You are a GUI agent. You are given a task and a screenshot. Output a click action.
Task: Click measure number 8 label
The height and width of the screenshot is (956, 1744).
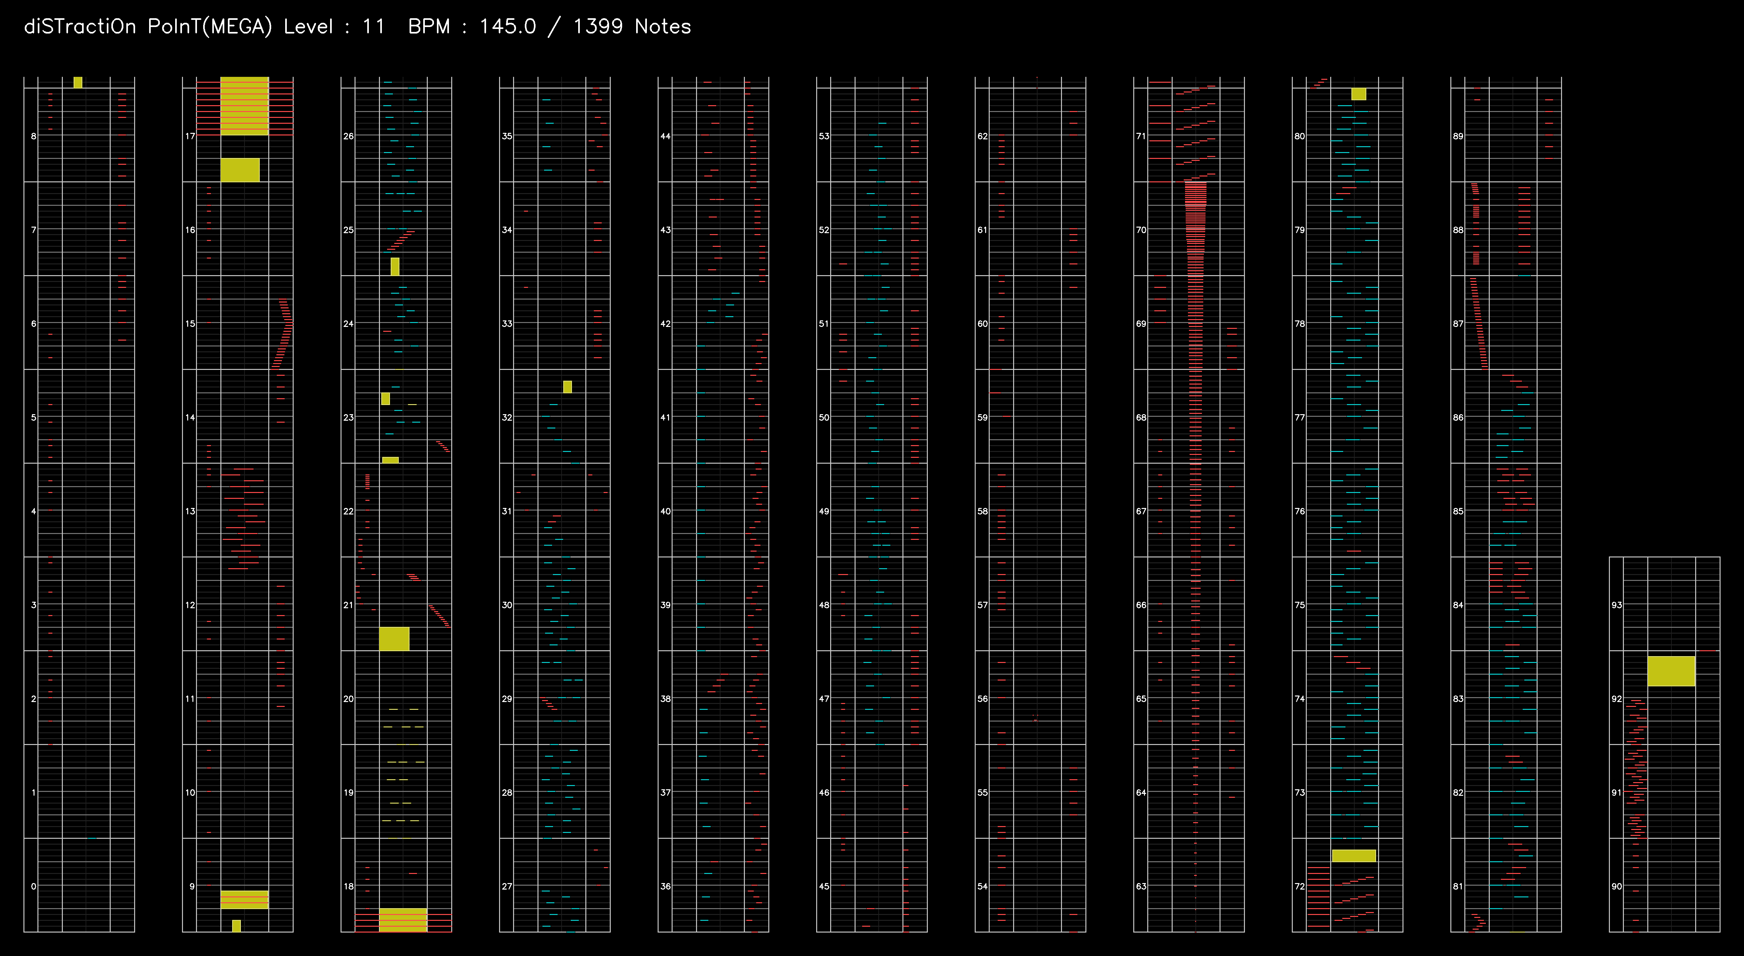coord(34,136)
